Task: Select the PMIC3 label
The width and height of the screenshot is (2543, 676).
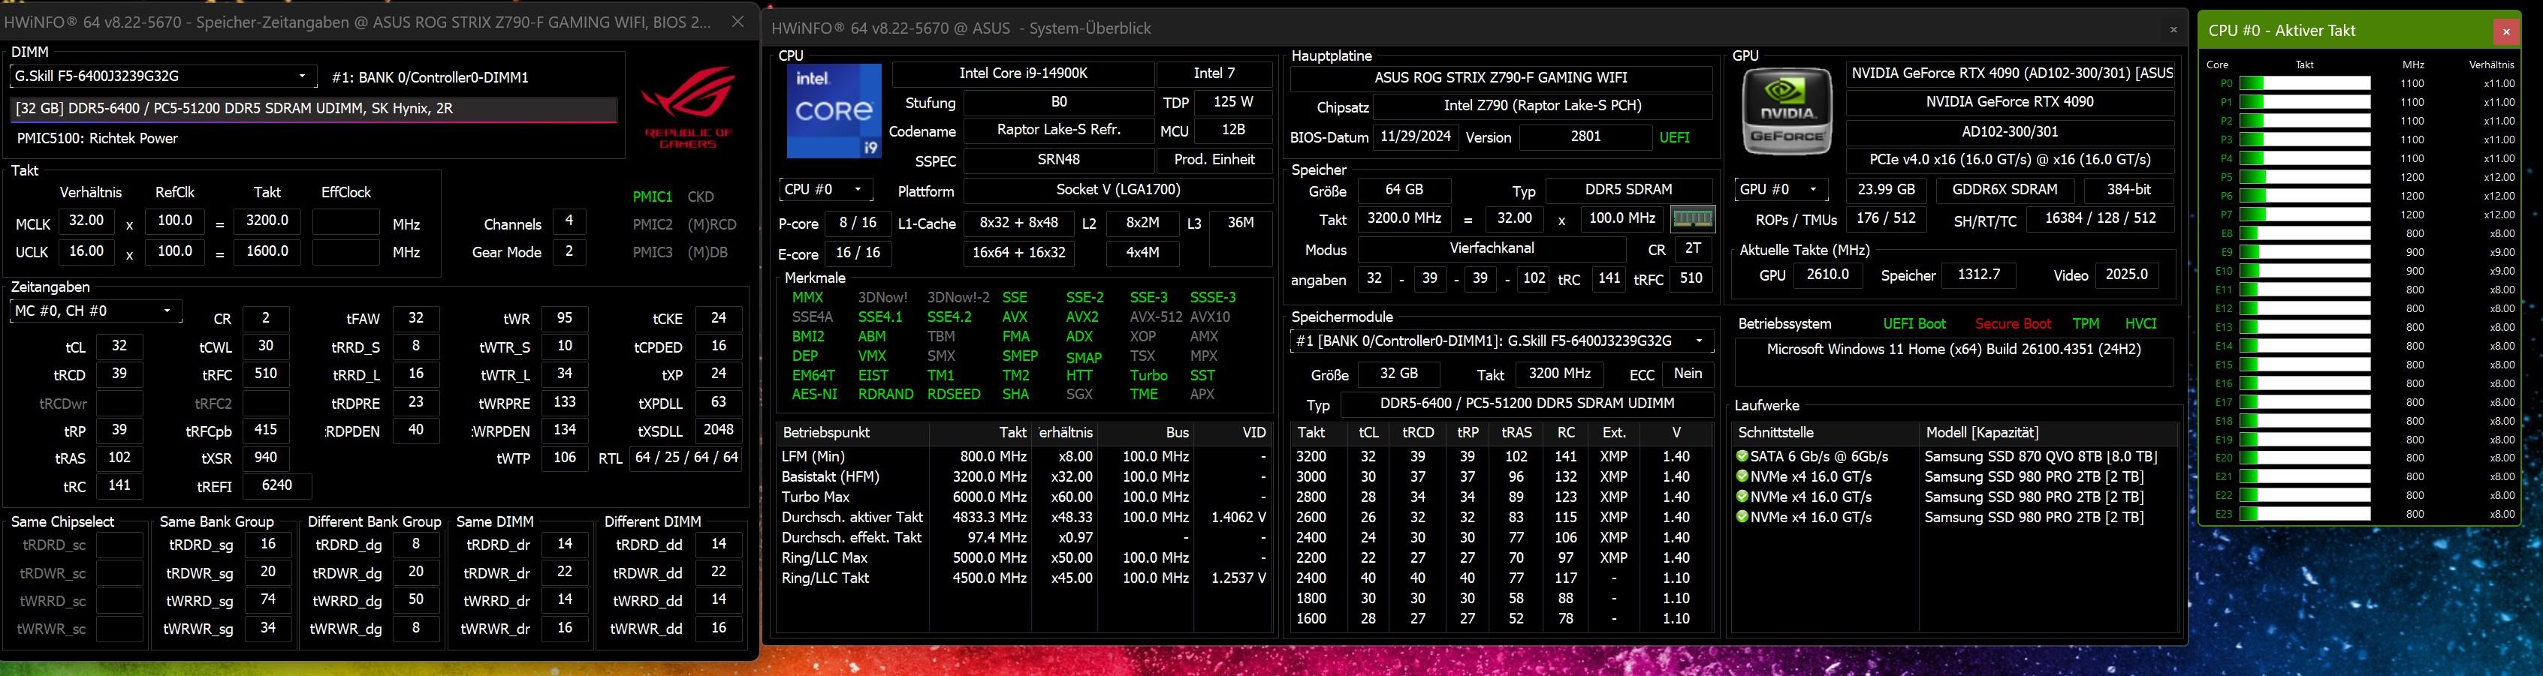Action: click(x=653, y=251)
